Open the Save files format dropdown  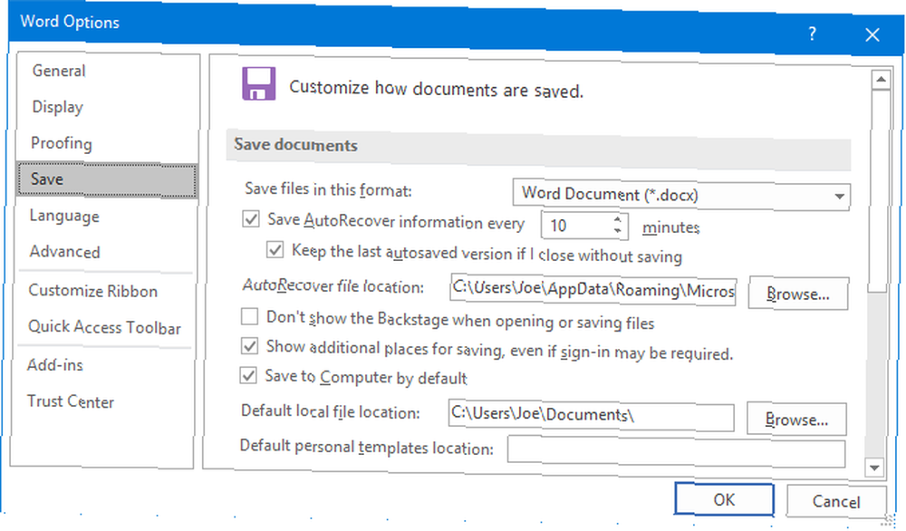tap(681, 196)
